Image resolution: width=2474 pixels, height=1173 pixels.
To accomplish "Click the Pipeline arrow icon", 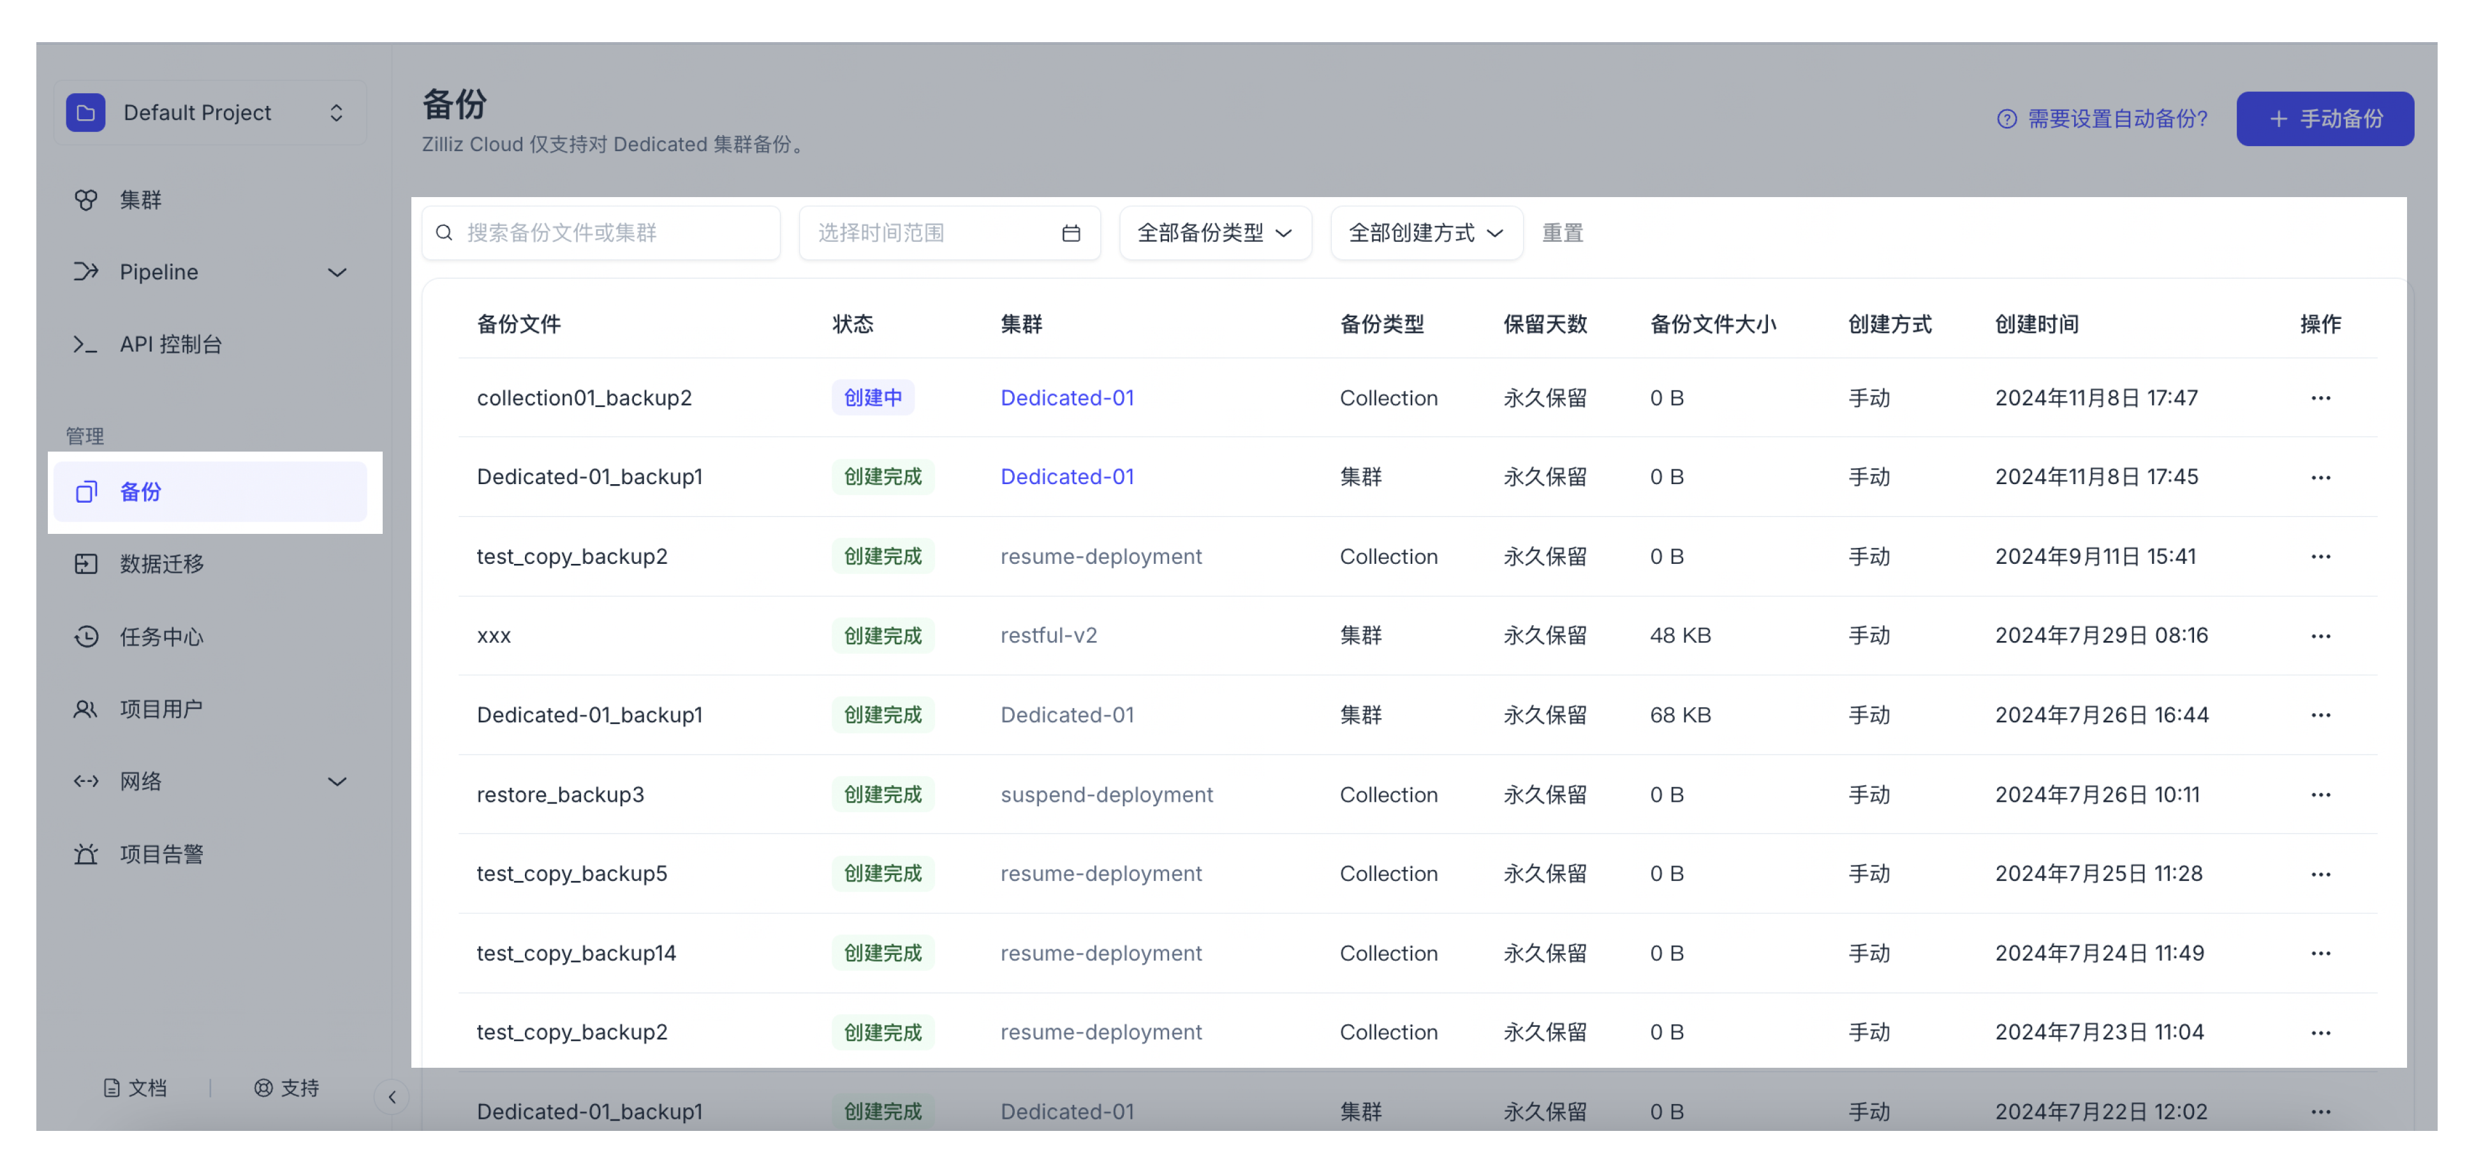I will click(x=85, y=272).
